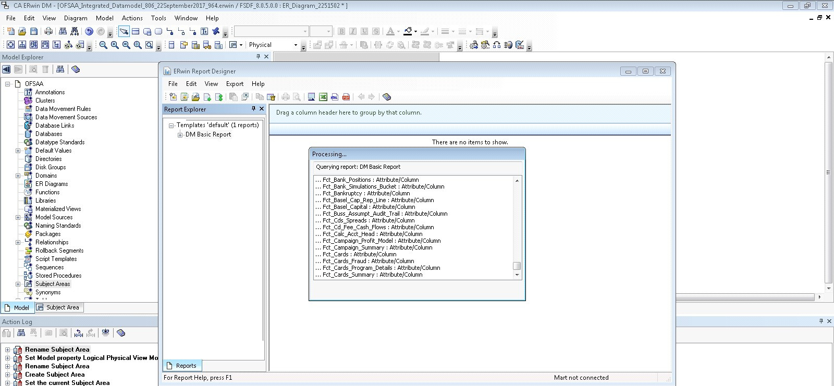
Task: Export report as HTML icon
Action: click(335, 97)
